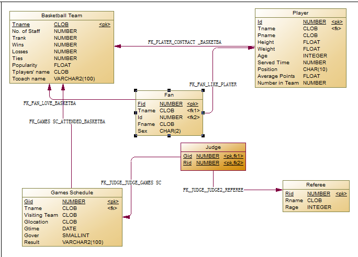358x257 pixels.
Task: Select the FK_JUDGE_JUDGE_GAMES SC label
Action: (131, 183)
